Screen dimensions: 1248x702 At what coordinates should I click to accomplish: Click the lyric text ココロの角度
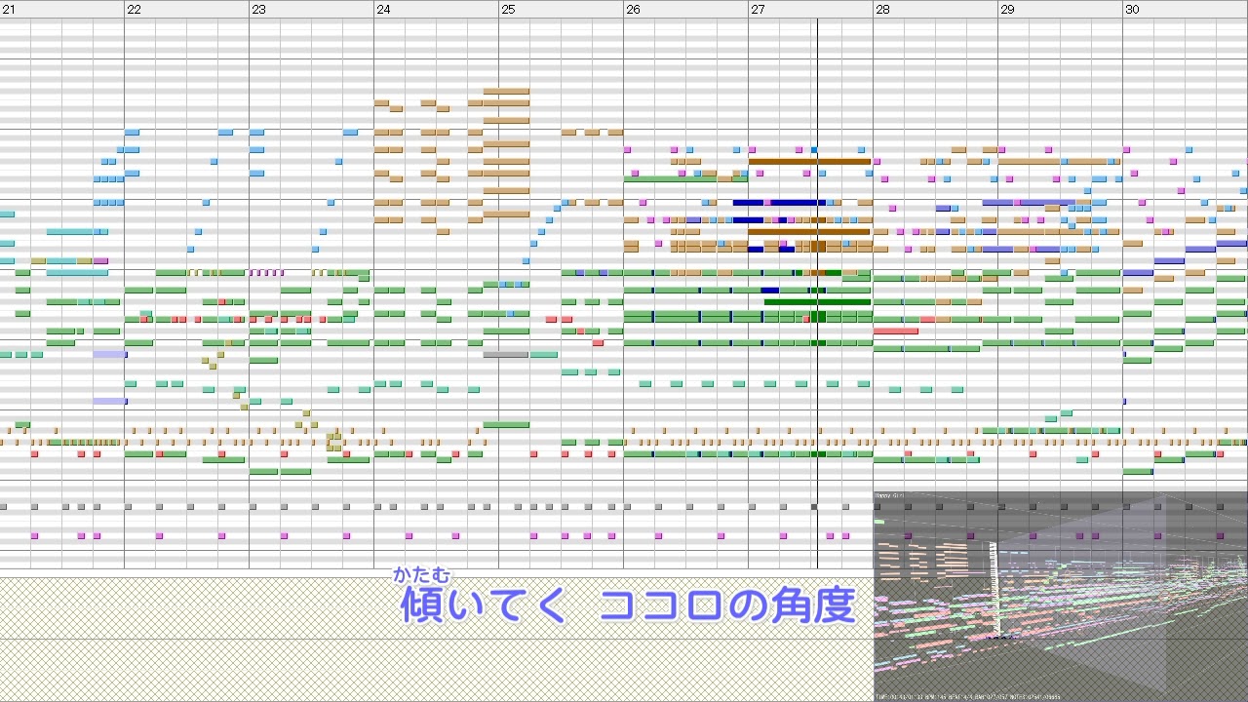click(x=727, y=606)
